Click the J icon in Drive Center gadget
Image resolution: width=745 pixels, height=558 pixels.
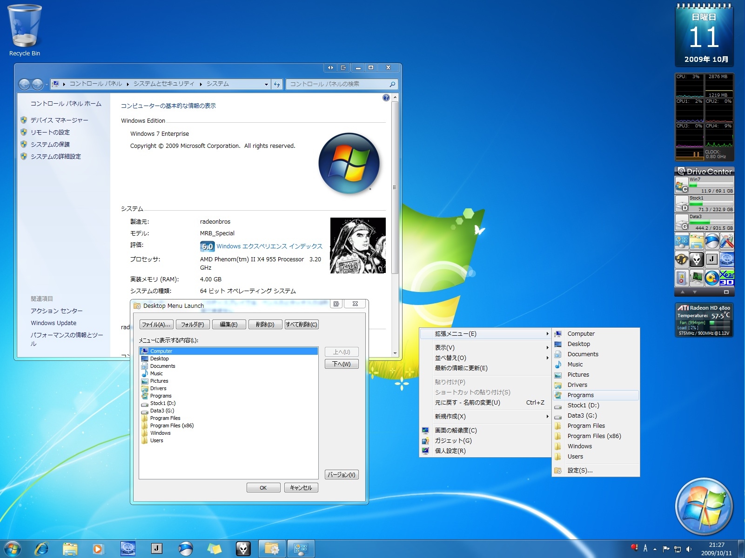coord(711,259)
